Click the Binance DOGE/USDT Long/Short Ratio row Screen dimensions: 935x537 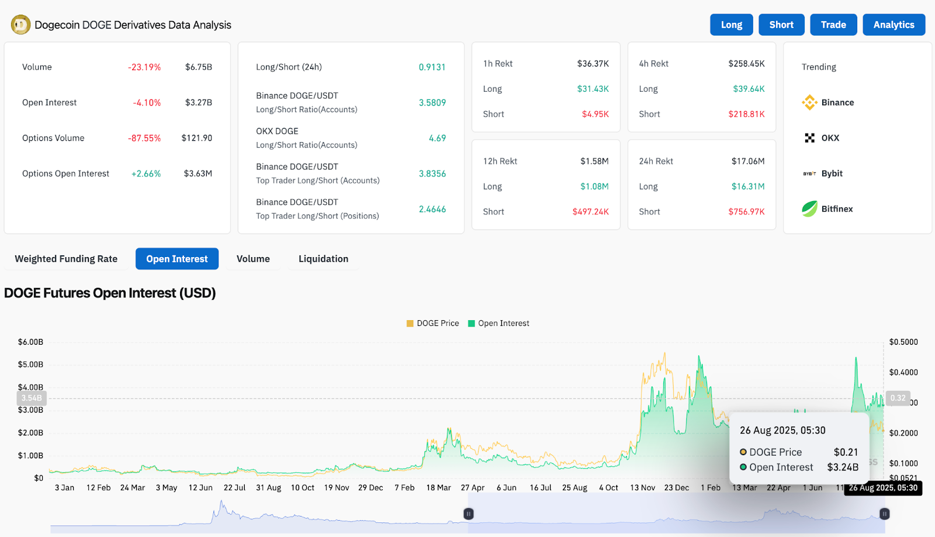point(351,102)
